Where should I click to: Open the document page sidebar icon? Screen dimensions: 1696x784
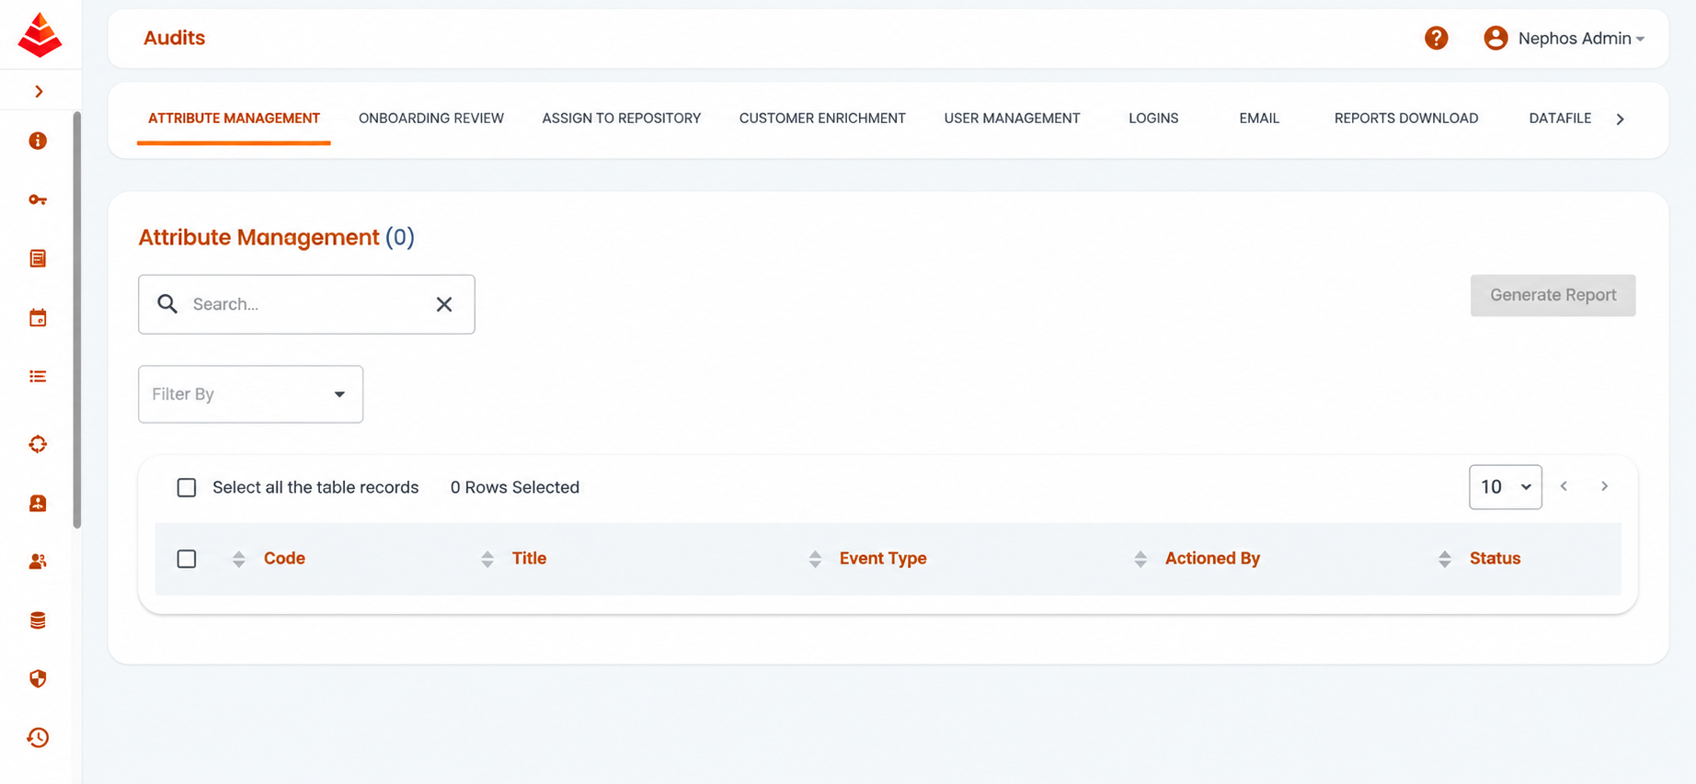tap(38, 258)
